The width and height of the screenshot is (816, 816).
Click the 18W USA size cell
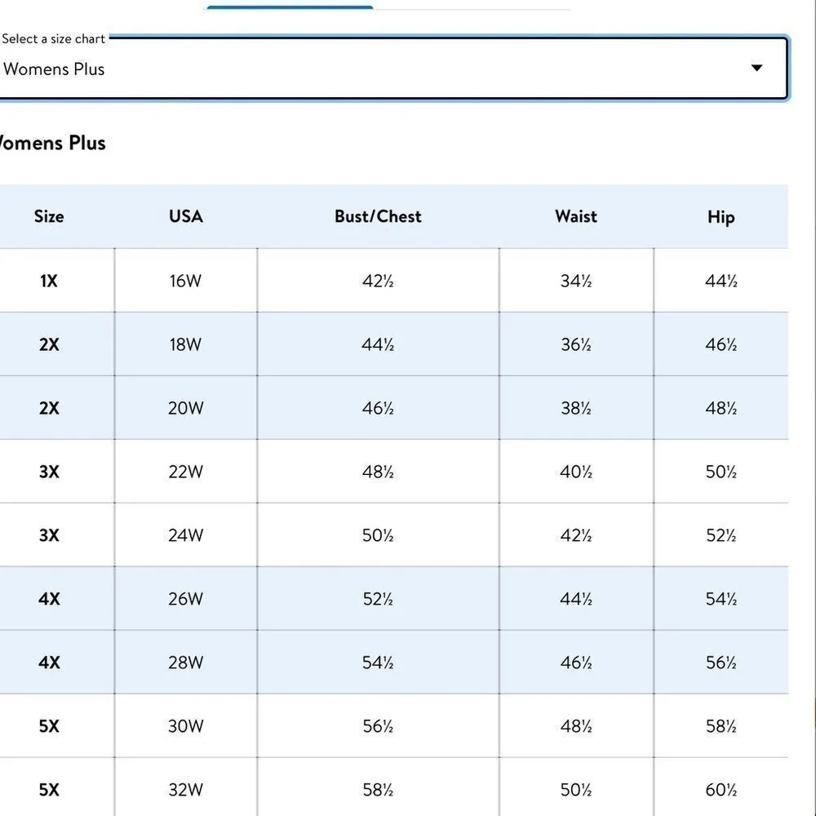[185, 344]
